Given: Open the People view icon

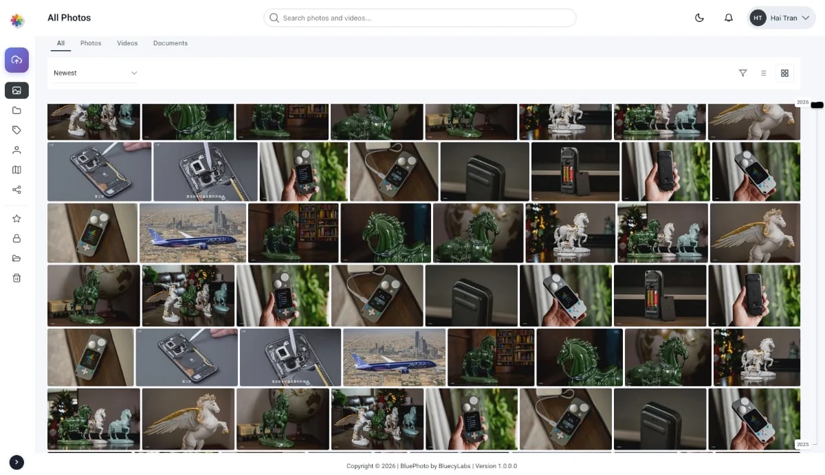Looking at the screenshot, I should tap(16, 150).
